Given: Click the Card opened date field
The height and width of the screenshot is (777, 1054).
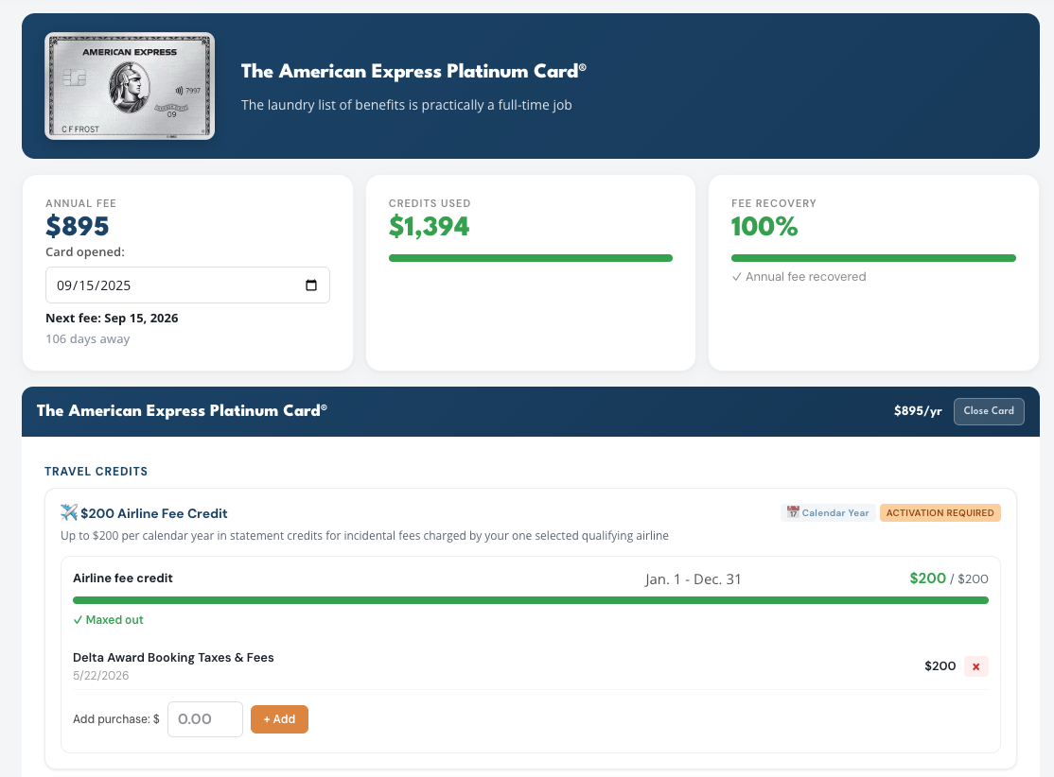Looking at the screenshot, I should [187, 285].
